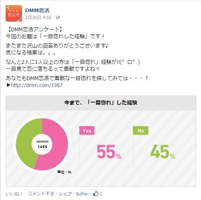Click the 55% Yes percentage
Viewport: 201px width, 200px height.
[x=109, y=152]
